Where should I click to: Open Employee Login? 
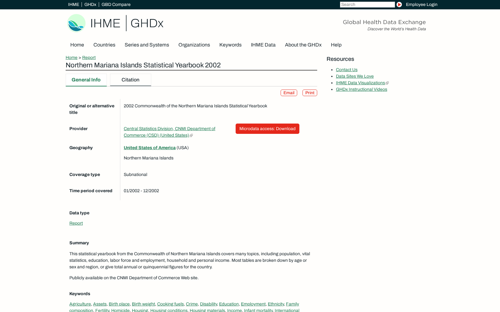click(422, 4)
